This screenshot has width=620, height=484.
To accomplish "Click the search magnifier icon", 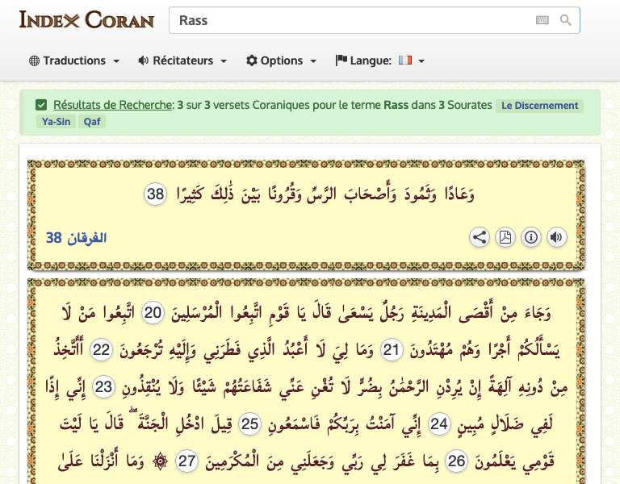I will pyautogui.click(x=566, y=20).
